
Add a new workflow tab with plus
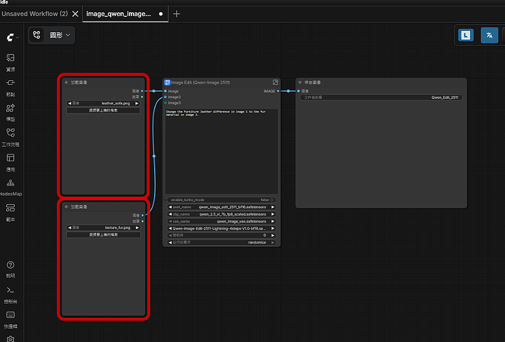[177, 14]
